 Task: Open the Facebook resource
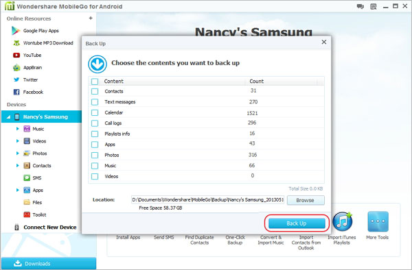click(x=28, y=92)
